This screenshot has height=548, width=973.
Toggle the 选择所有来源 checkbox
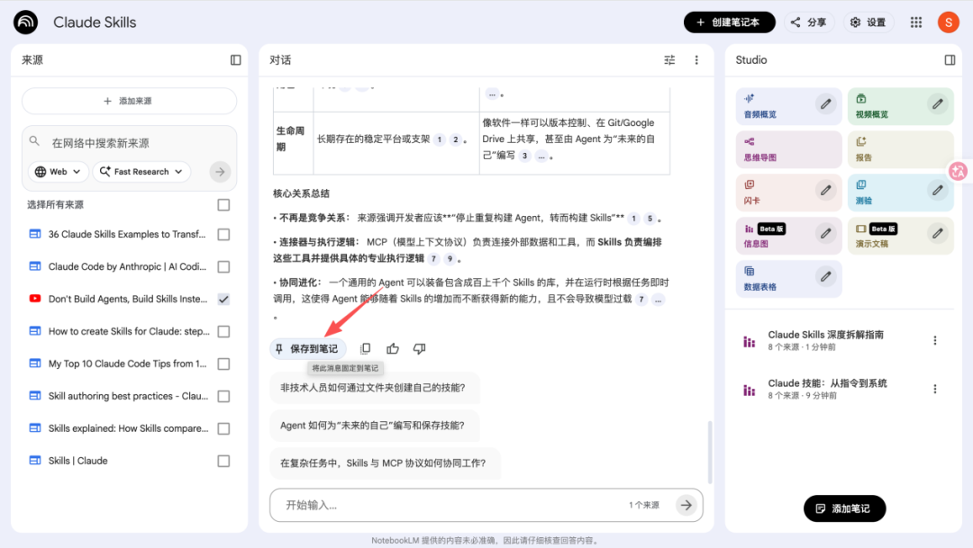pyautogui.click(x=223, y=205)
